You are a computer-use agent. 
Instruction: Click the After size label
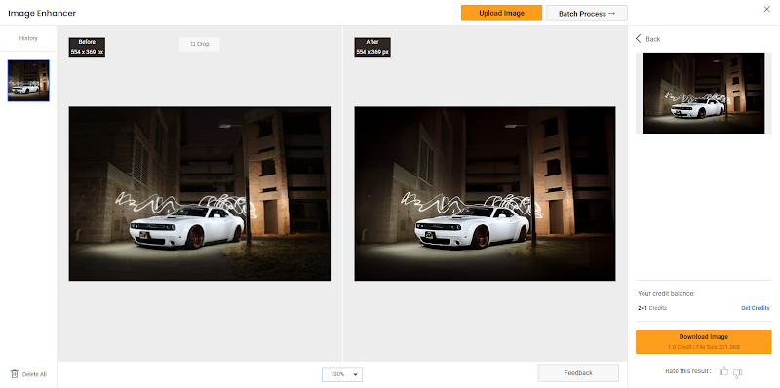(372, 47)
